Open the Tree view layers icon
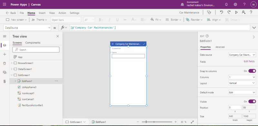The height and width of the screenshot is (126, 258). coord(5,45)
